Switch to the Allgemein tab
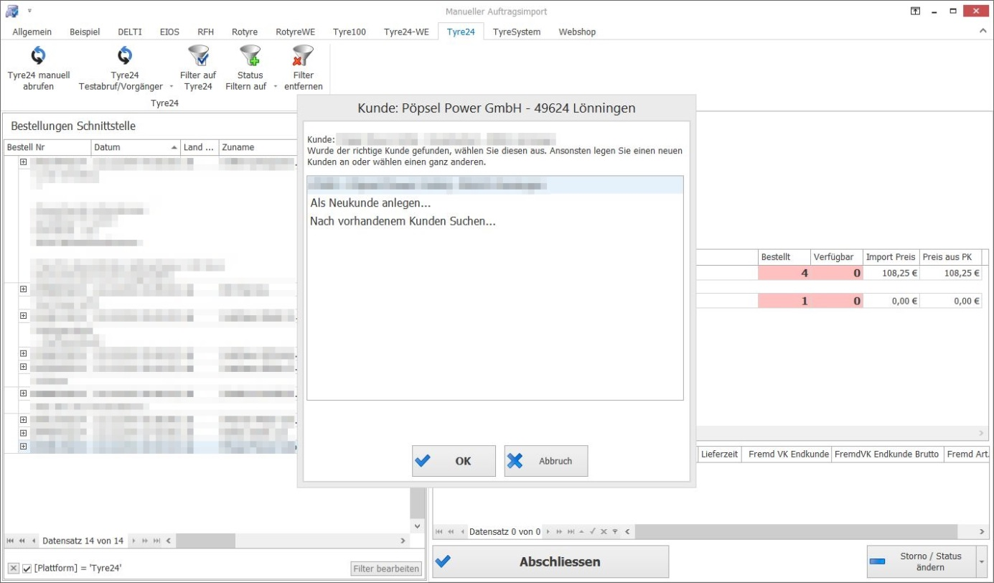 32,32
